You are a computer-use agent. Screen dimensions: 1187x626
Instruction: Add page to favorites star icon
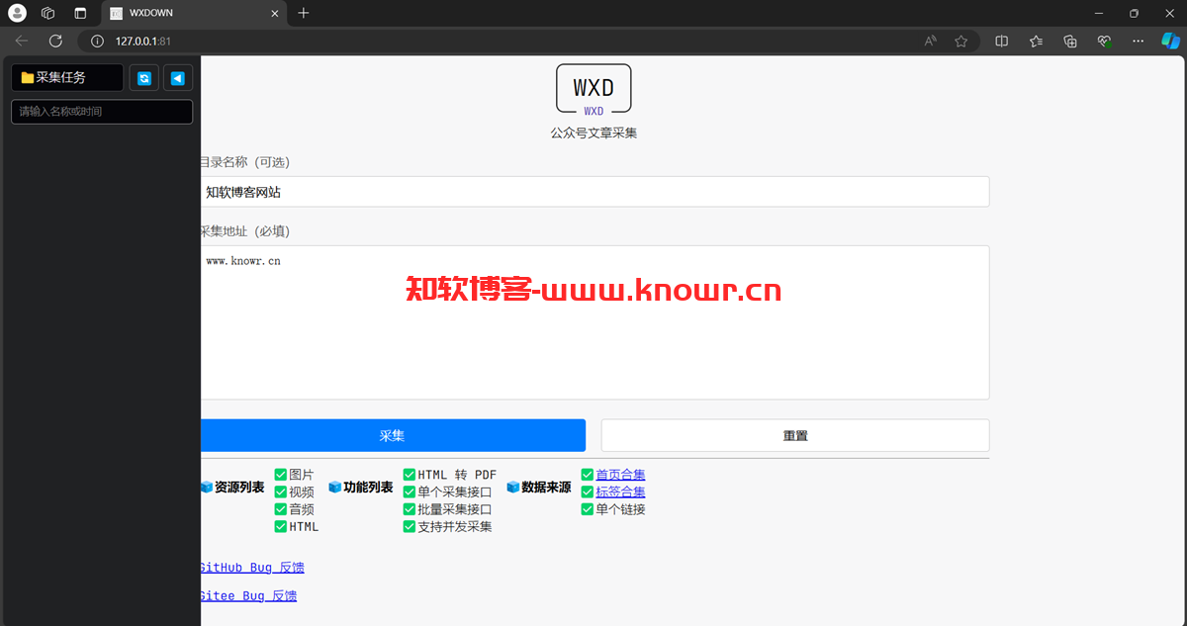point(960,41)
